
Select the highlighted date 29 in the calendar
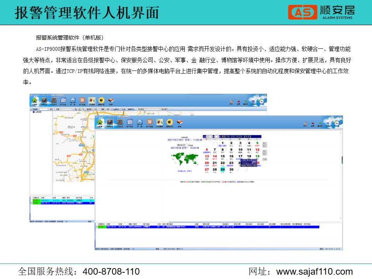[222, 170]
